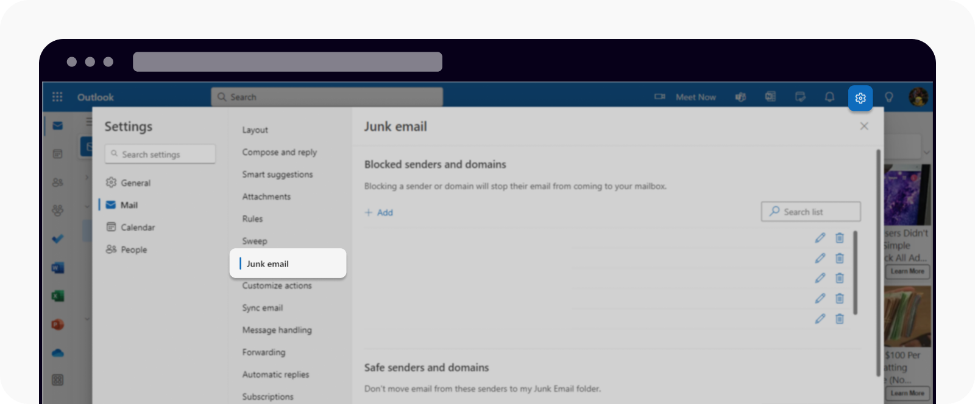The width and height of the screenshot is (975, 404).
Task: Open To Do checkmark in left rail
Action: (57, 239)
